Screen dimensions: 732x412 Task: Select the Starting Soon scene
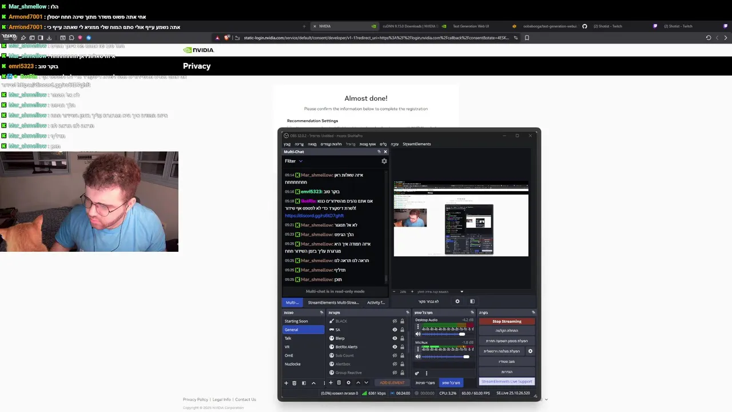pos(304,321)
